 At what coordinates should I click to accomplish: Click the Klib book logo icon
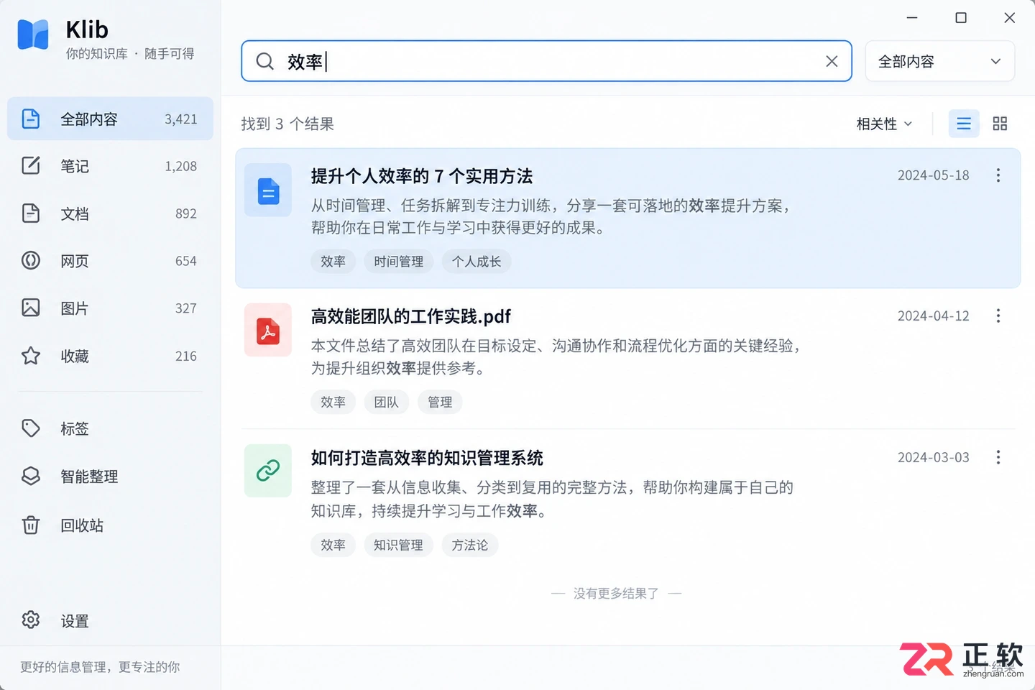[x=33, y=34]
